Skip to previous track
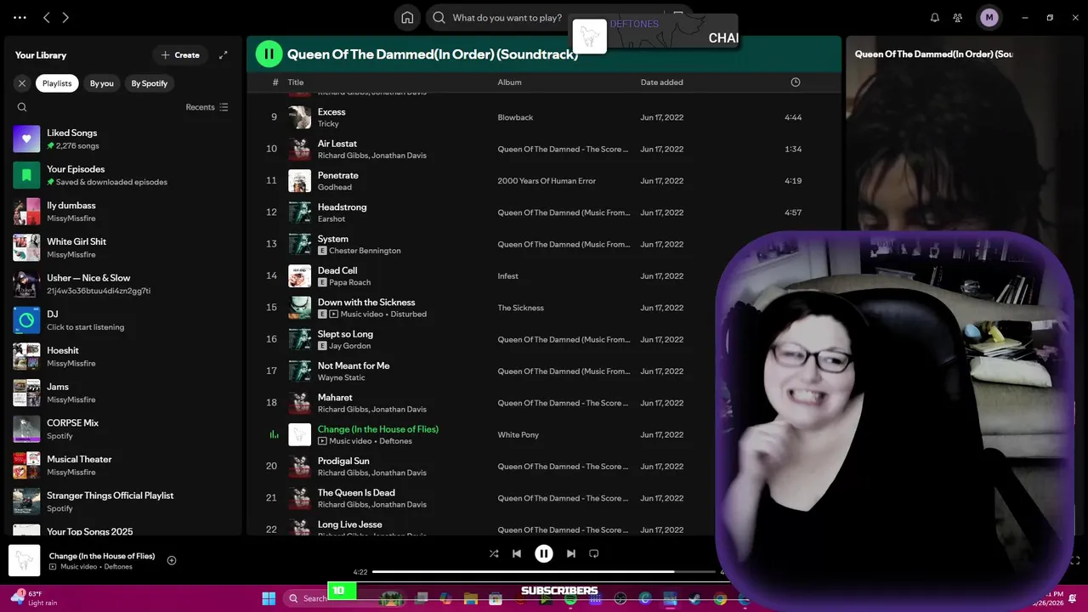This screenshot has width=1088, height=612. coord(517,553)
